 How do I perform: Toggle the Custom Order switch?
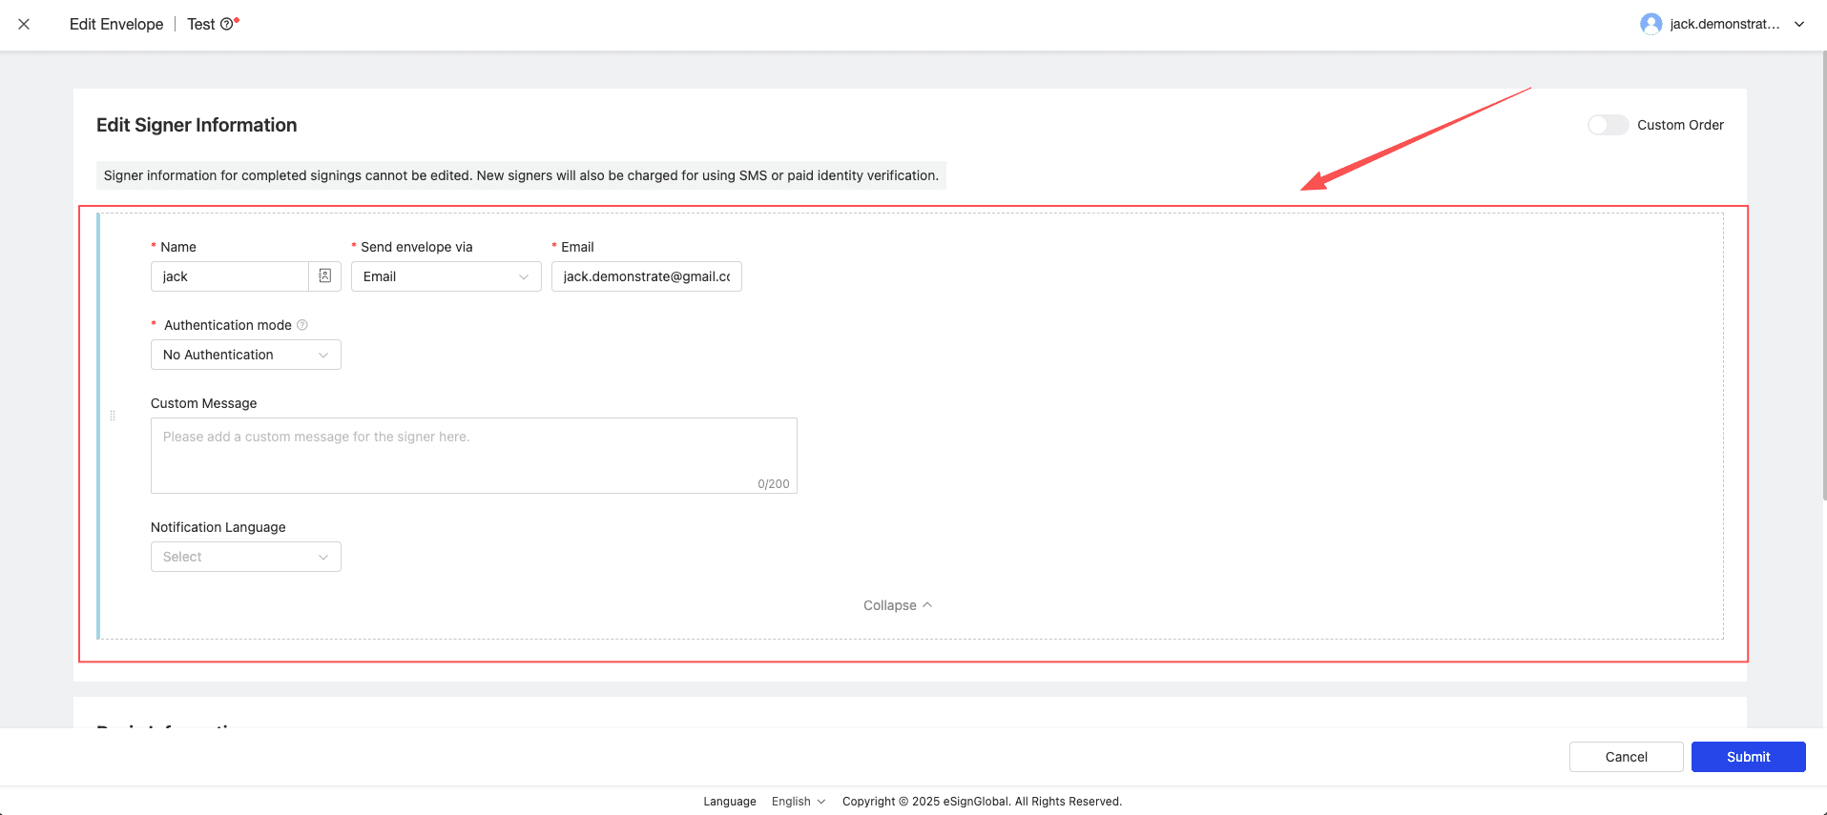1608,125
